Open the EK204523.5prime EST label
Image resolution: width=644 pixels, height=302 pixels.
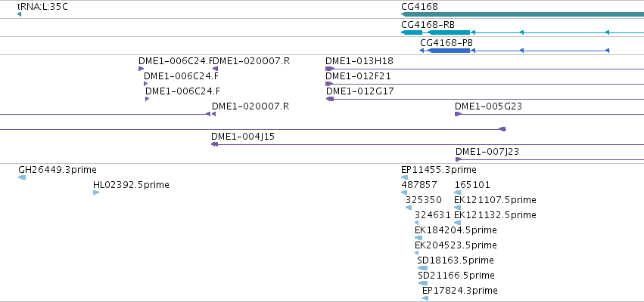456,245
